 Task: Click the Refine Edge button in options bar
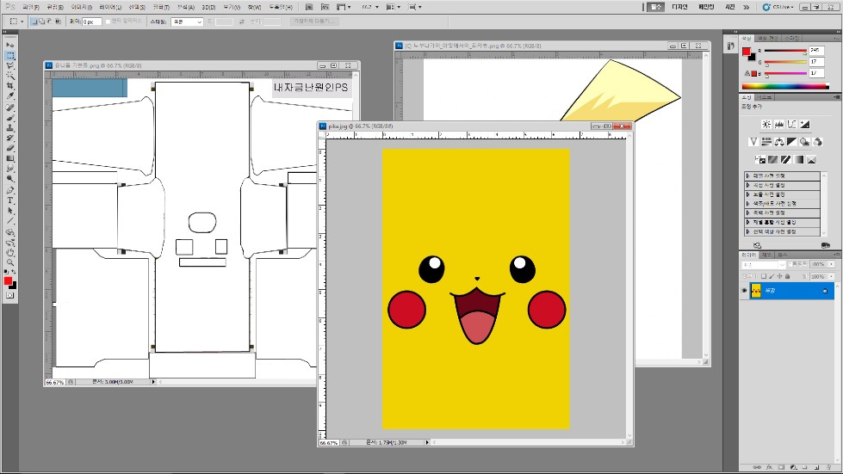point(314,21)
